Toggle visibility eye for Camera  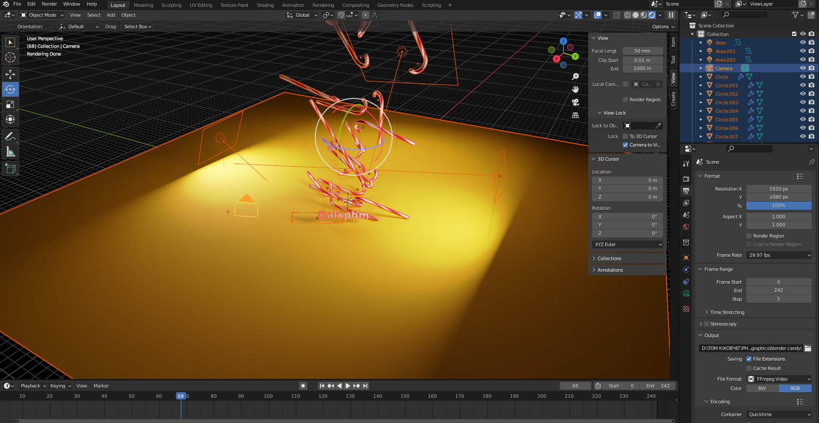click(803, 68)
